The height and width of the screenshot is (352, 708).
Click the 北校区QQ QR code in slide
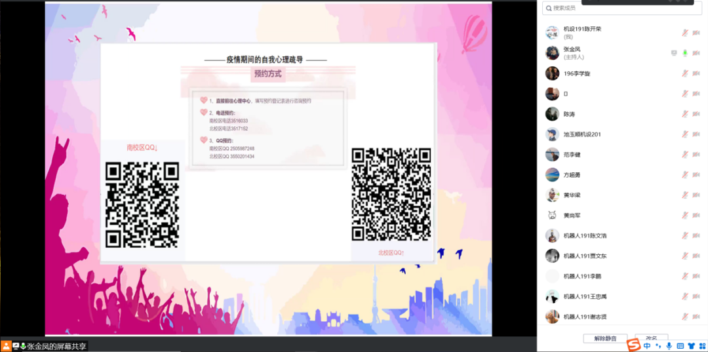[x=391, y=194]
